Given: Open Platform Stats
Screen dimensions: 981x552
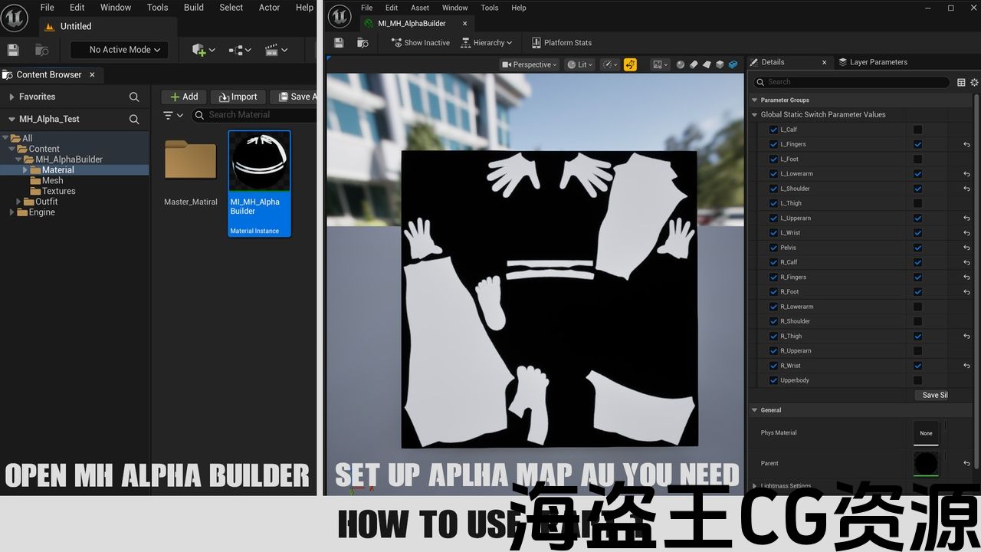Looking at the screenshot, I should (561, 43).
